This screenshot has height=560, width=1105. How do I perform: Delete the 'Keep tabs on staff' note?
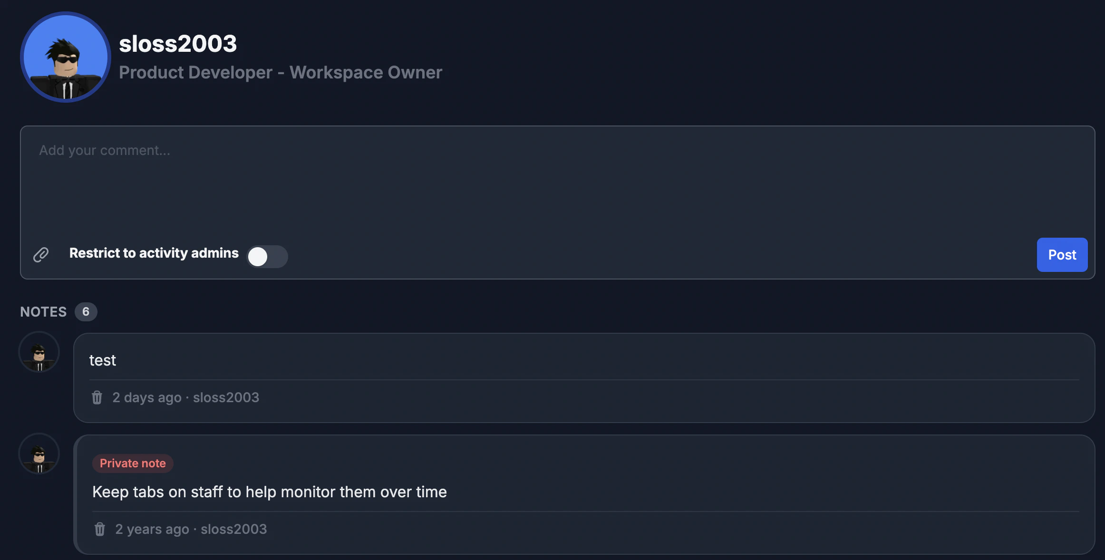coord(100,529)
